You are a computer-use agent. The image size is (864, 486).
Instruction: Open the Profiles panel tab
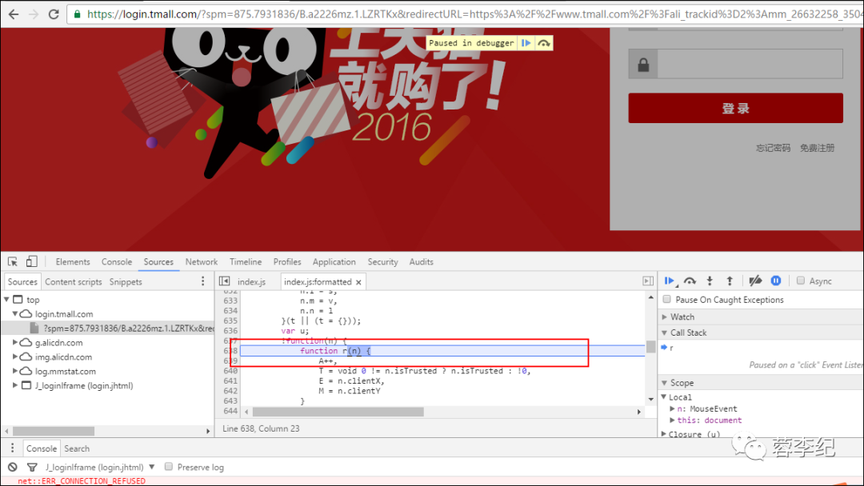pyautogui.click(x=287, y=262)
